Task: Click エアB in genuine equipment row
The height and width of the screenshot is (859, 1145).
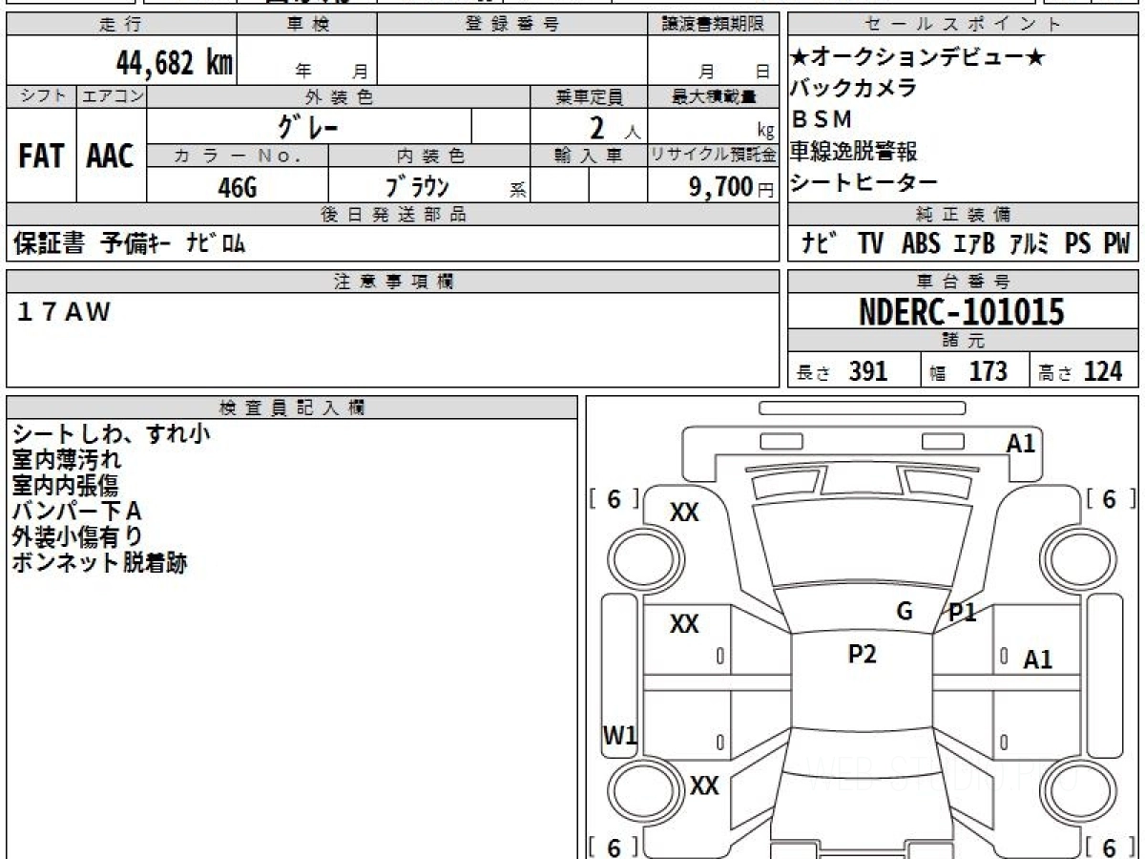Action: [x=974, y=243]
